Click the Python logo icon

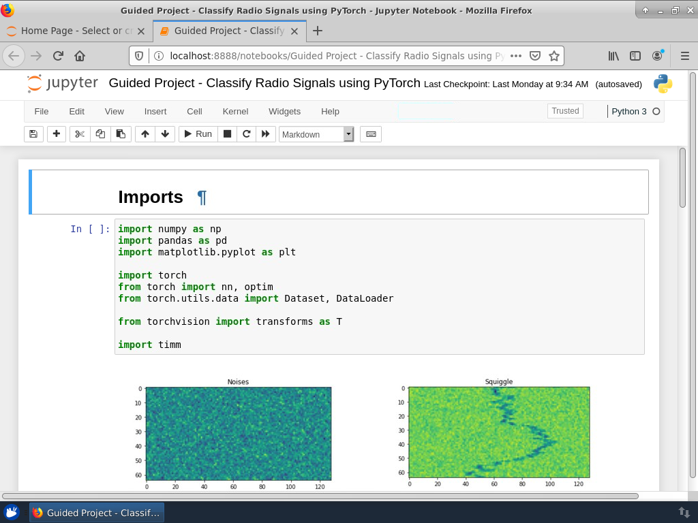point(663,84)
